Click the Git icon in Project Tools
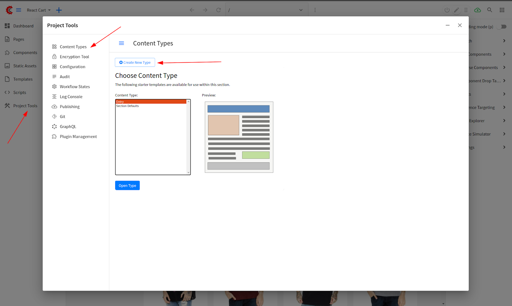 point(54,117)
